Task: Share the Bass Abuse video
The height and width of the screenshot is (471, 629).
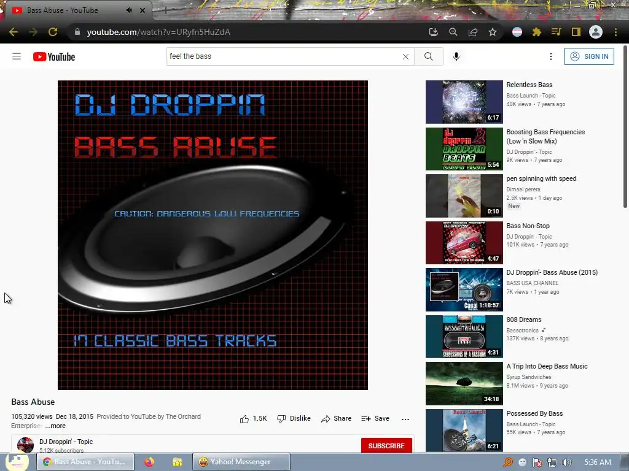Action: pos(336,418)
